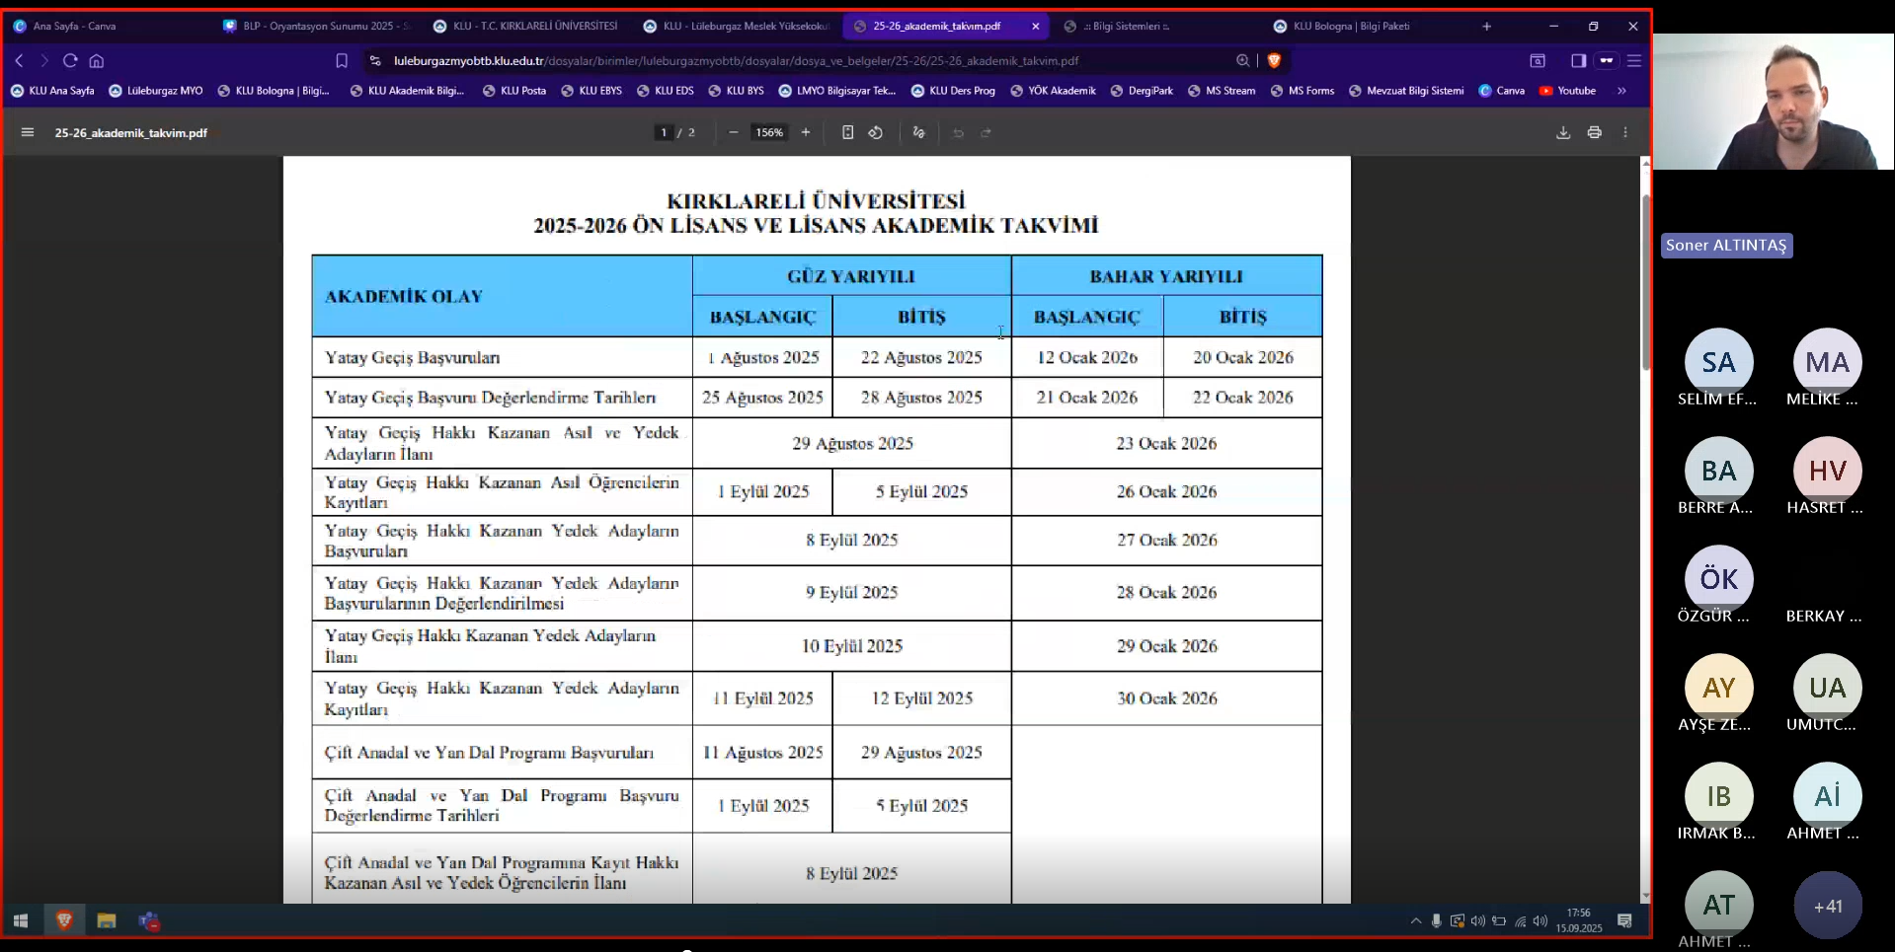Select the PDF draw annotation tool
Screen dimensions: 1895x952
918,132
